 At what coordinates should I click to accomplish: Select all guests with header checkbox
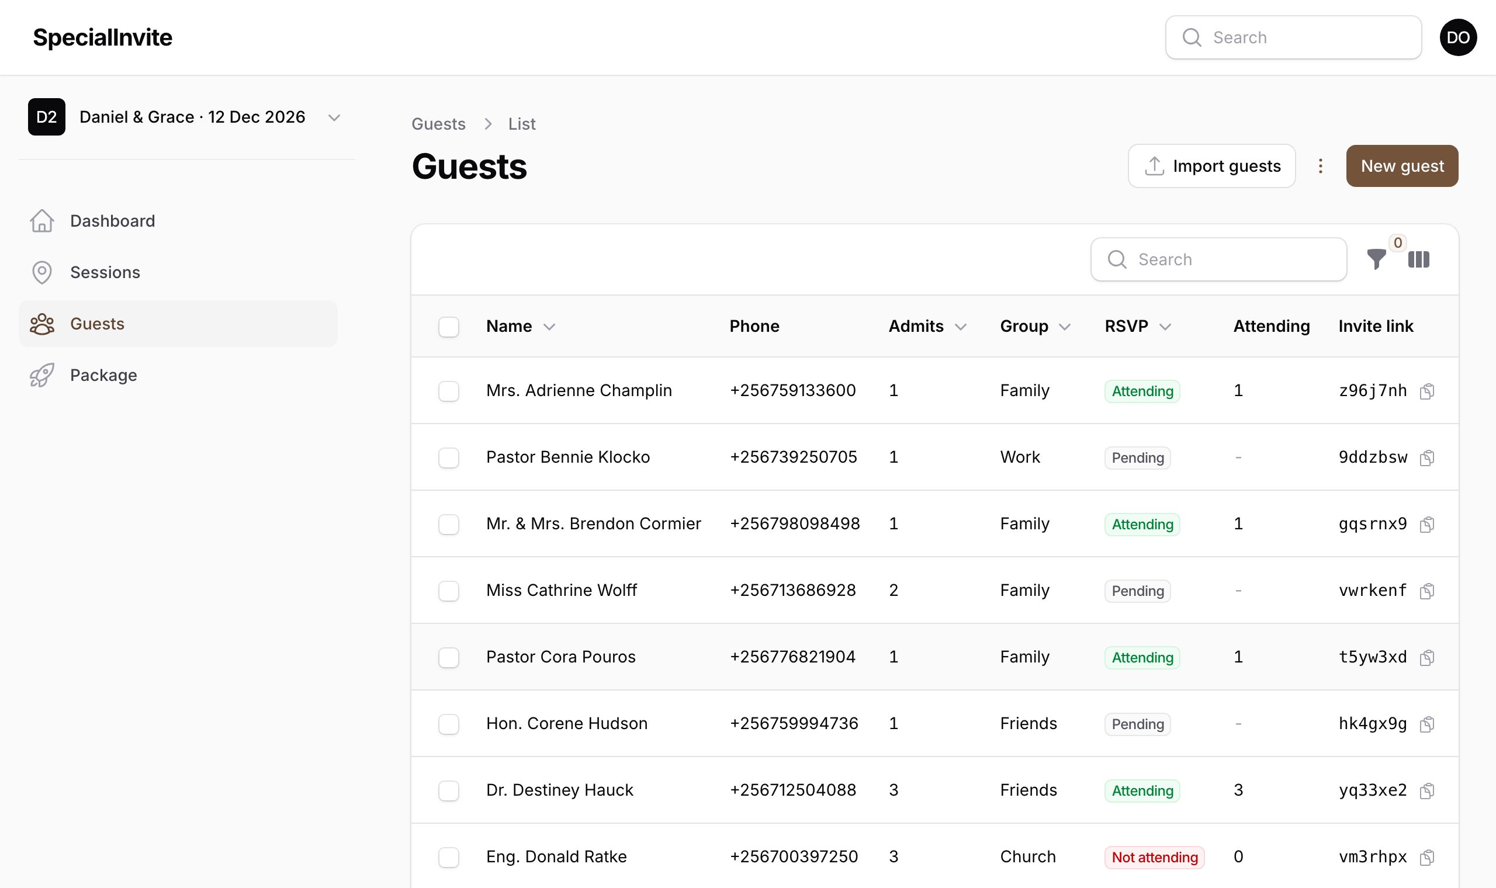pyautogui.click(x=449, y=327)
